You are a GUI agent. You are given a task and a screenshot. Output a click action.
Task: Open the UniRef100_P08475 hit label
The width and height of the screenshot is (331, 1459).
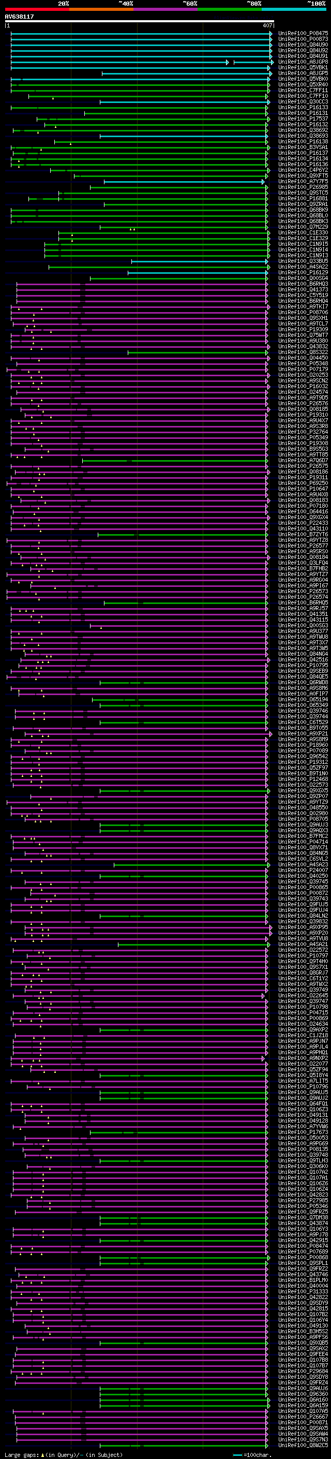[303, 34]
